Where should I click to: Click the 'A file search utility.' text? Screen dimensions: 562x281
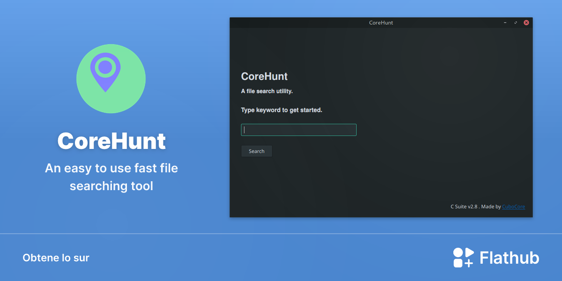pyautogui.click(x=267, y=91)
